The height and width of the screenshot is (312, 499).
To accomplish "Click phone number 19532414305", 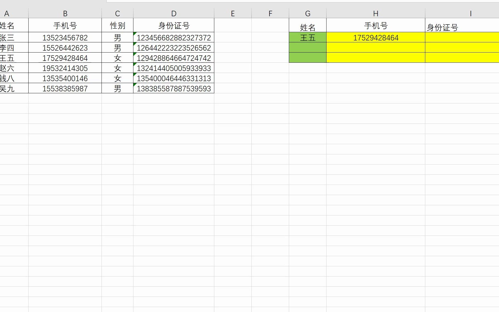I will coord(65,68).
